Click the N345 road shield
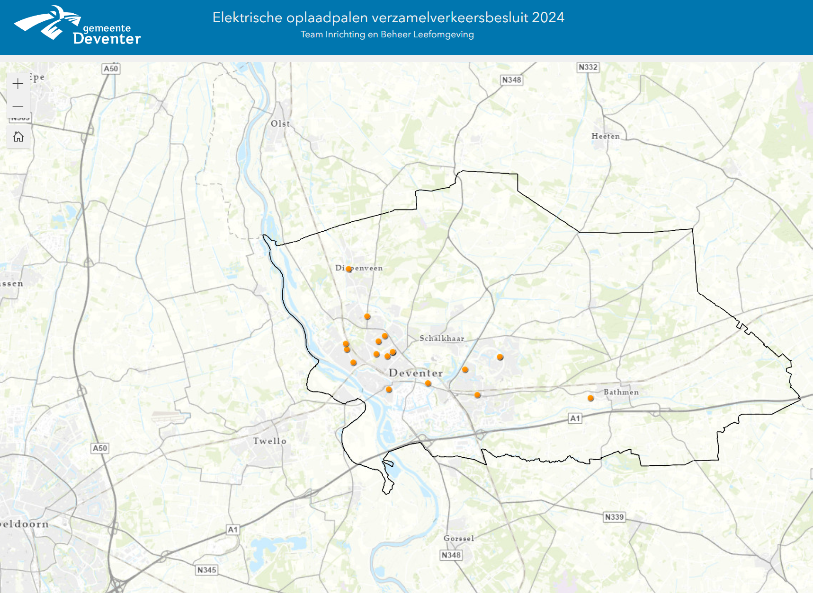This screenshot has width=813, height=593. pyautogui.click(x=206, y=570)
